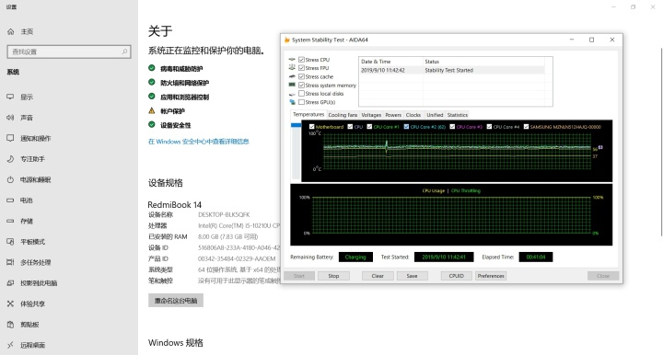663x355 pixels.
Task: Uncheck Stress cache checkbox
Action: 301,76
